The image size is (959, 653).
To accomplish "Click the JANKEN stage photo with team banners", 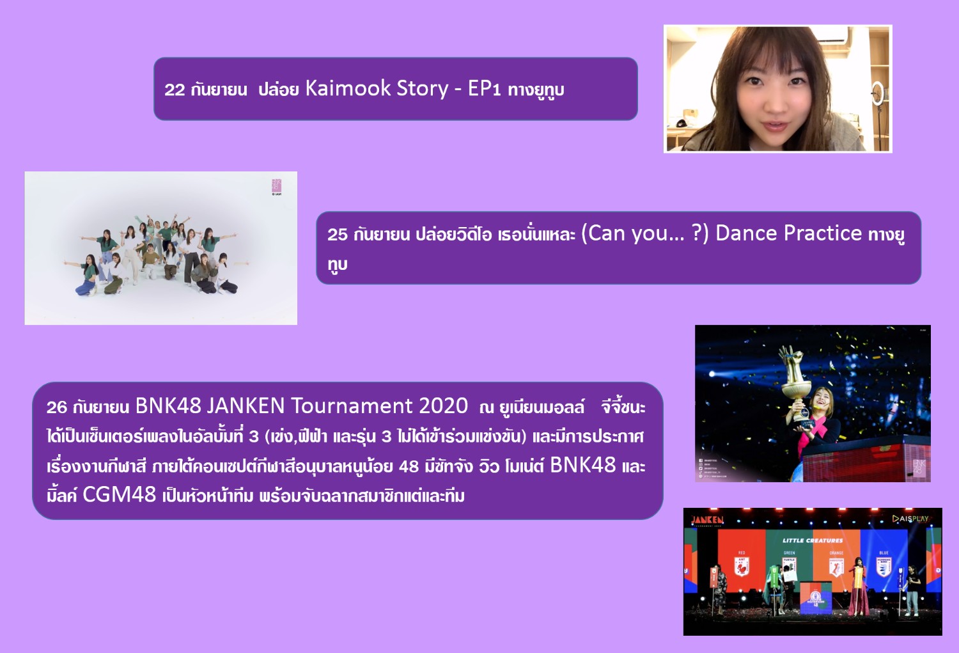I will (813, 572).
